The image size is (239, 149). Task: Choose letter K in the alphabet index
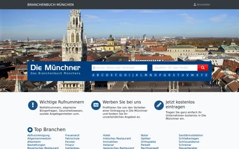pyautogui.click(x=137, y=75)
